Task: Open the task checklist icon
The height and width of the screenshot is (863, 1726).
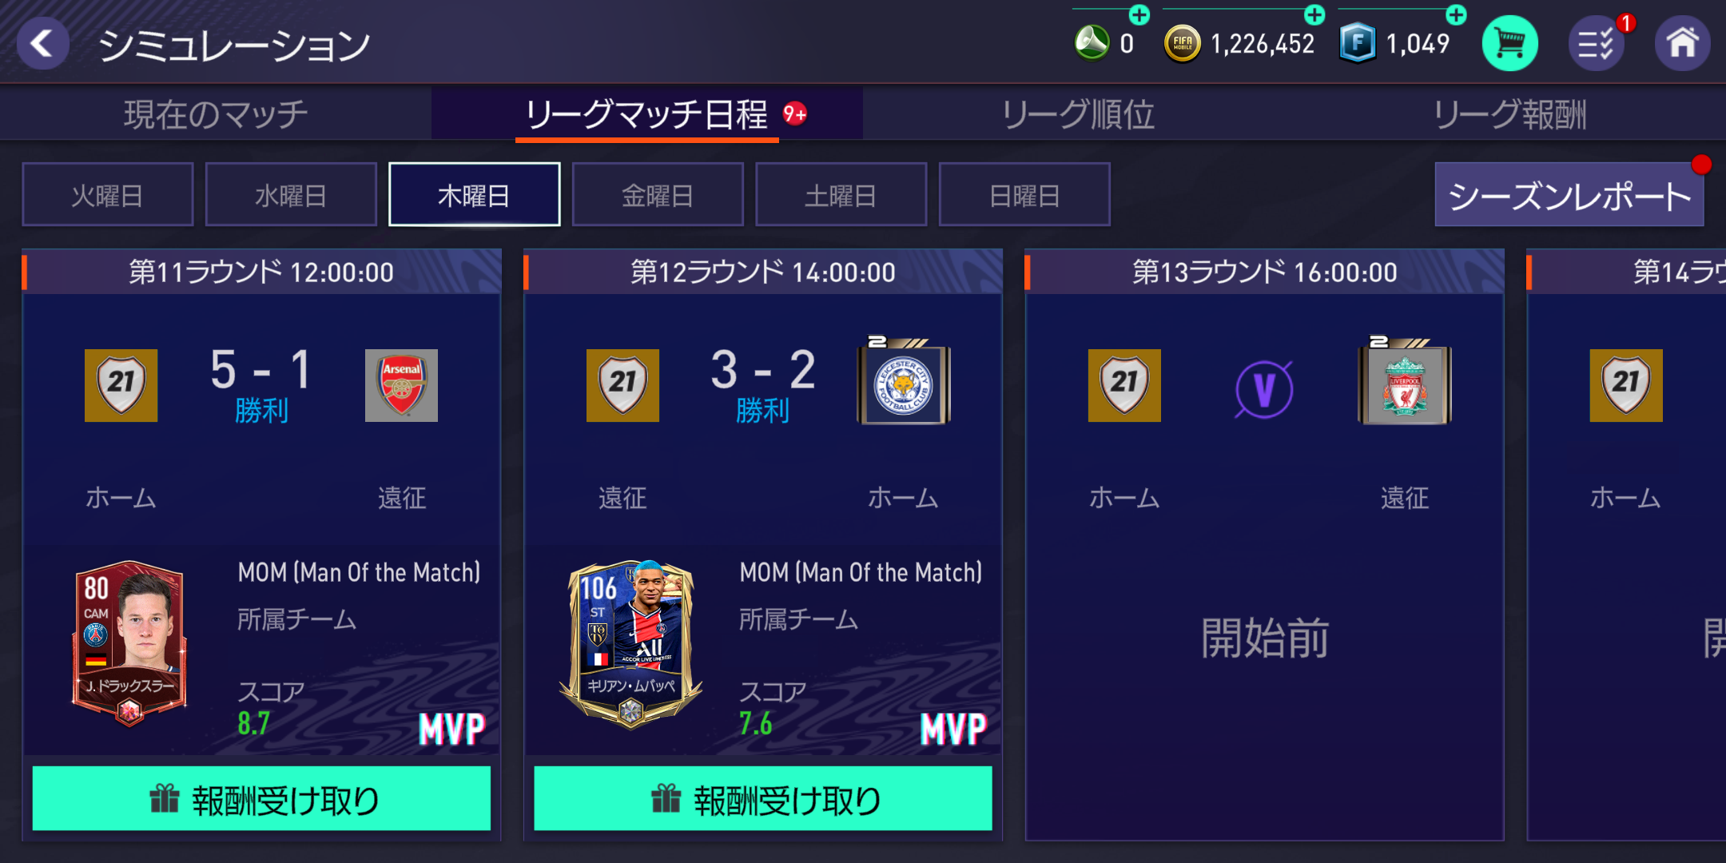Action: [x=1597, y=43]
